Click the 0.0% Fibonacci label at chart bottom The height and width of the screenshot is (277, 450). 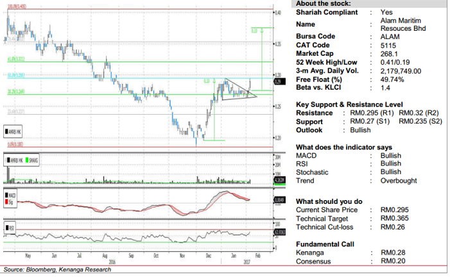(x=15, y=144)
